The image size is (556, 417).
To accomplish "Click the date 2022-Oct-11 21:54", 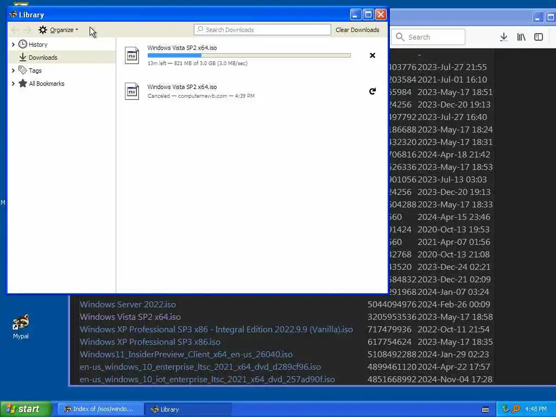I will tap(453, 330).
